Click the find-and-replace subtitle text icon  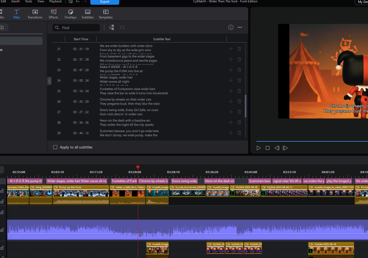111,27
